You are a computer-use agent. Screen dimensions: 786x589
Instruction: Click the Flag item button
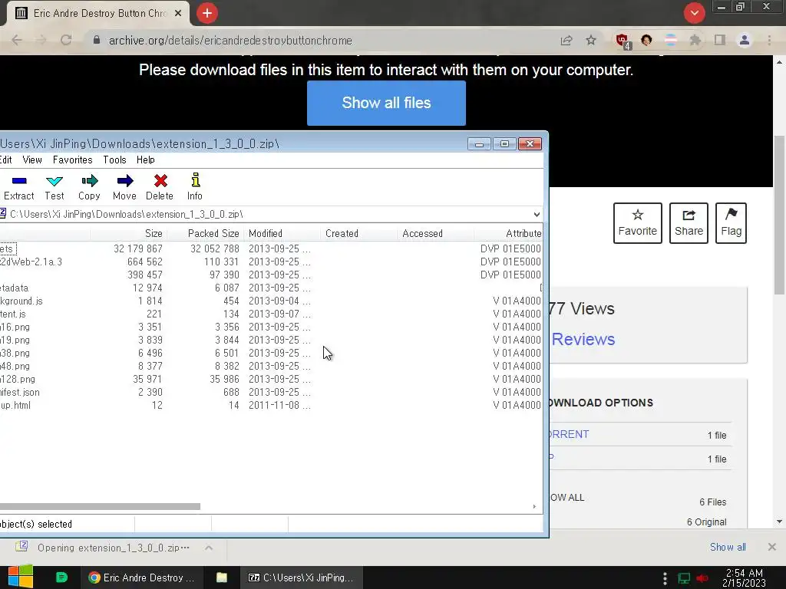(x=731, y=223)
